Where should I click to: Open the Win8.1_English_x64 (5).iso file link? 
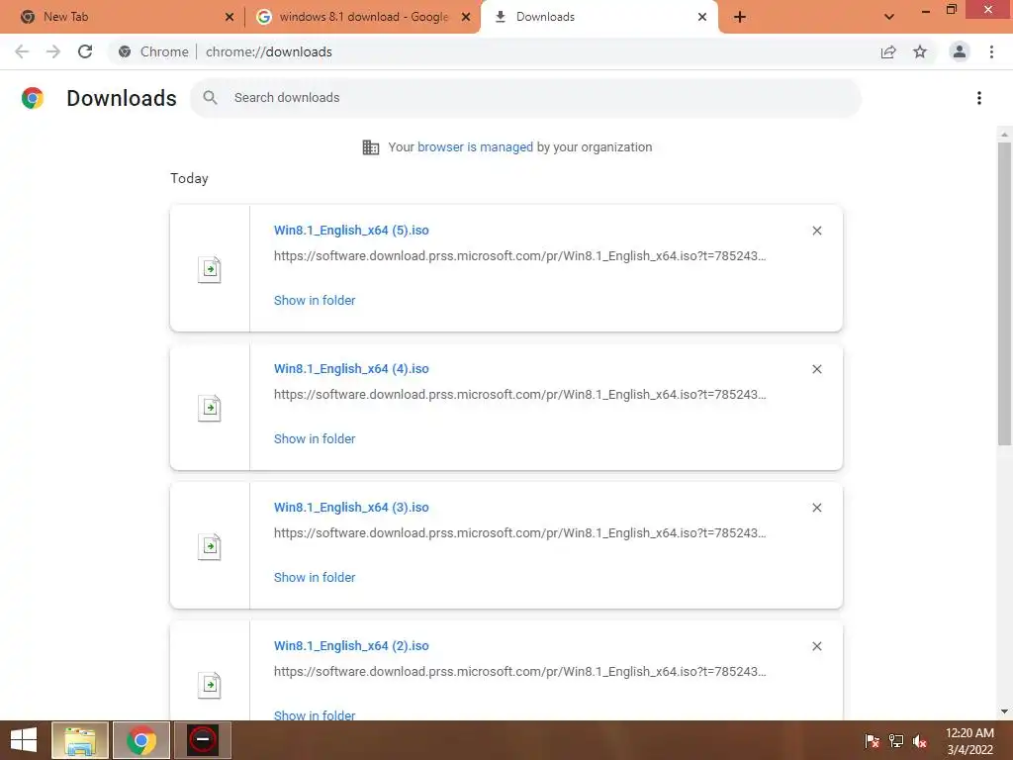tap(351, 230)
